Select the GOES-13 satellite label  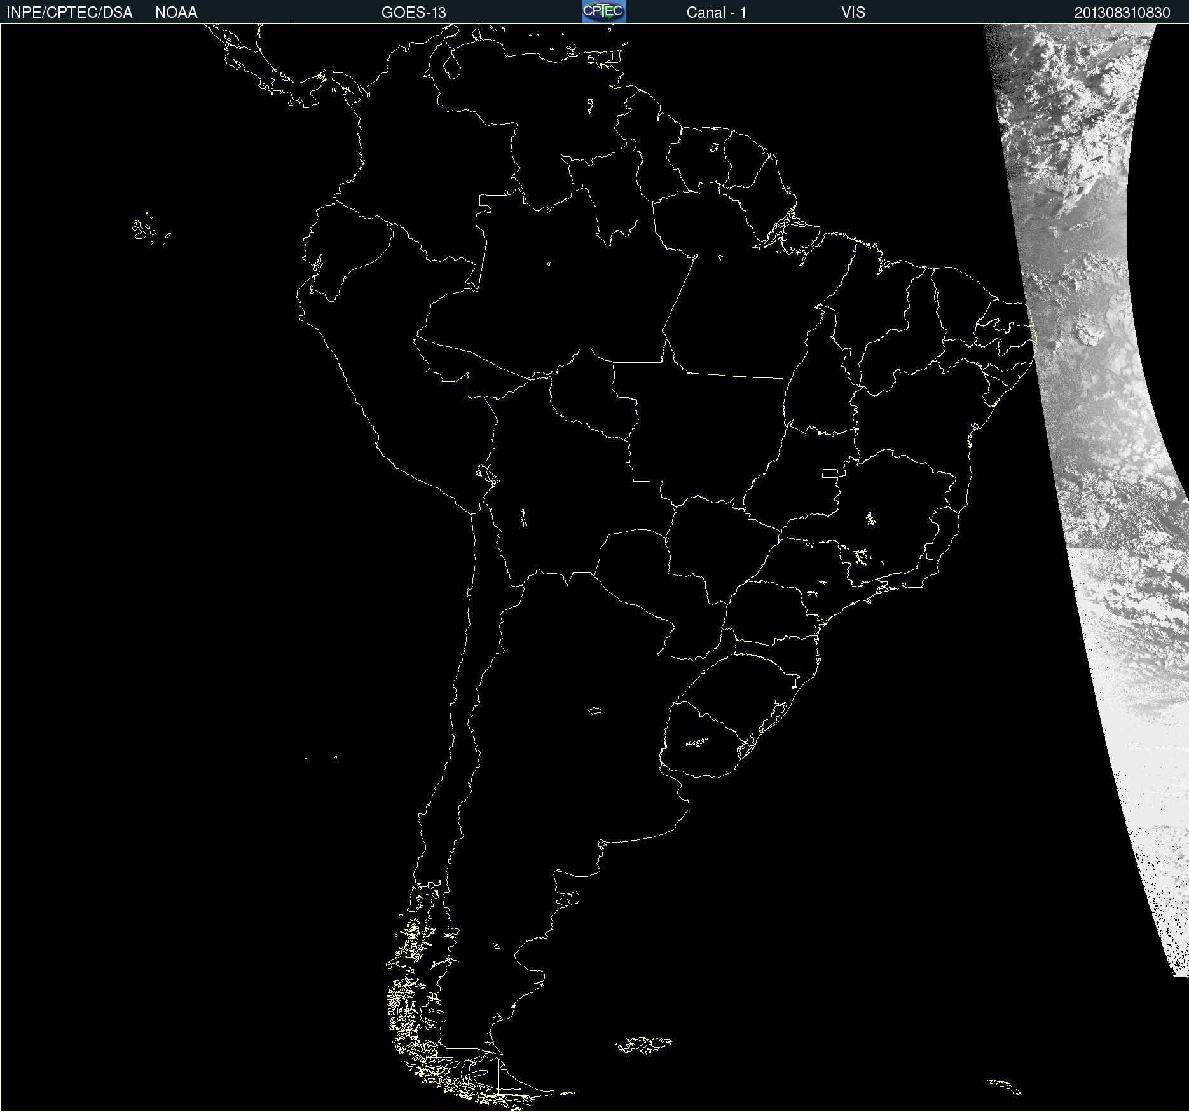[414, 13]
